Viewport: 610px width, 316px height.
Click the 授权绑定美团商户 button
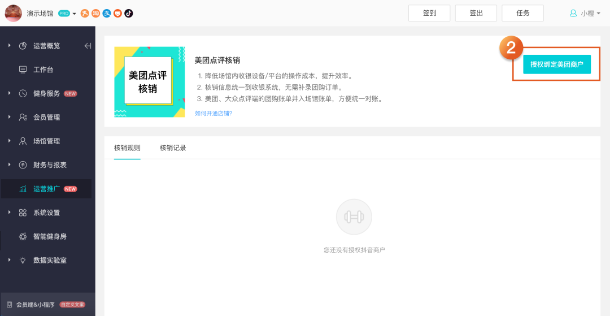556,64
